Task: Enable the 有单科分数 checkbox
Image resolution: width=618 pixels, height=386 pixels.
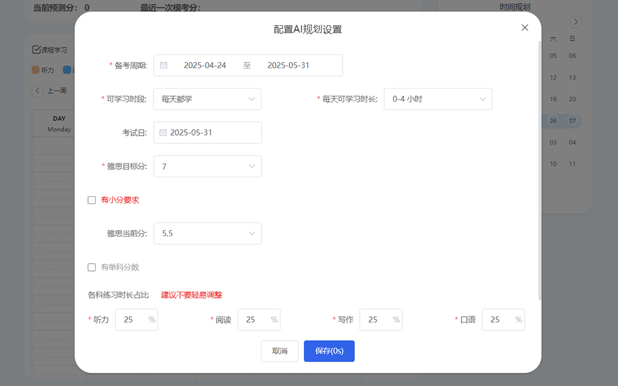Action: (92, 267)
